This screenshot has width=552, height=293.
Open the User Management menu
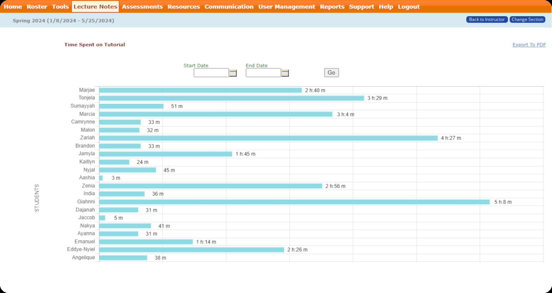tap(287, 7)
